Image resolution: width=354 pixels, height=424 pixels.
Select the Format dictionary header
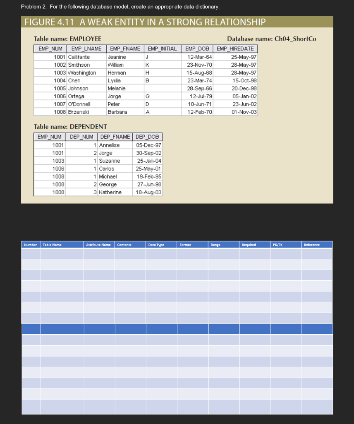(193, 245)
